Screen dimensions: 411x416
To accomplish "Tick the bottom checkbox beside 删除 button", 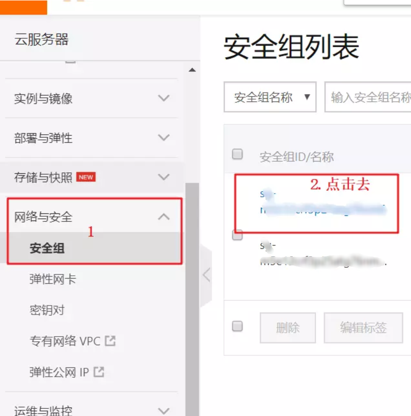I will [x=237, y=326].
